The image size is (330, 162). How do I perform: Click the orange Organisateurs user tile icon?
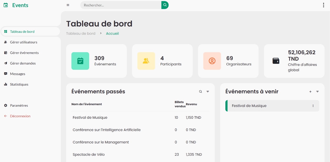pos(212,61)
